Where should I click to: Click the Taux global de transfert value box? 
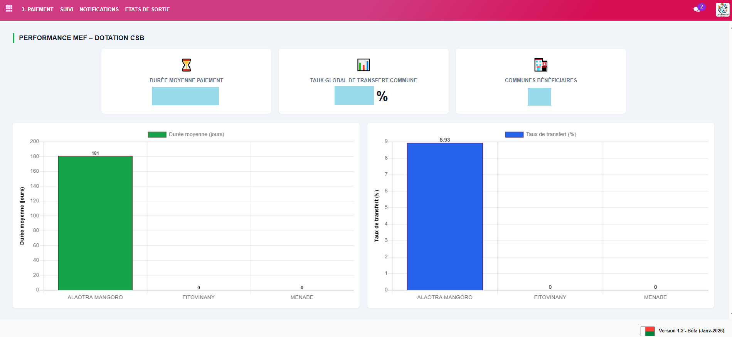354,96
